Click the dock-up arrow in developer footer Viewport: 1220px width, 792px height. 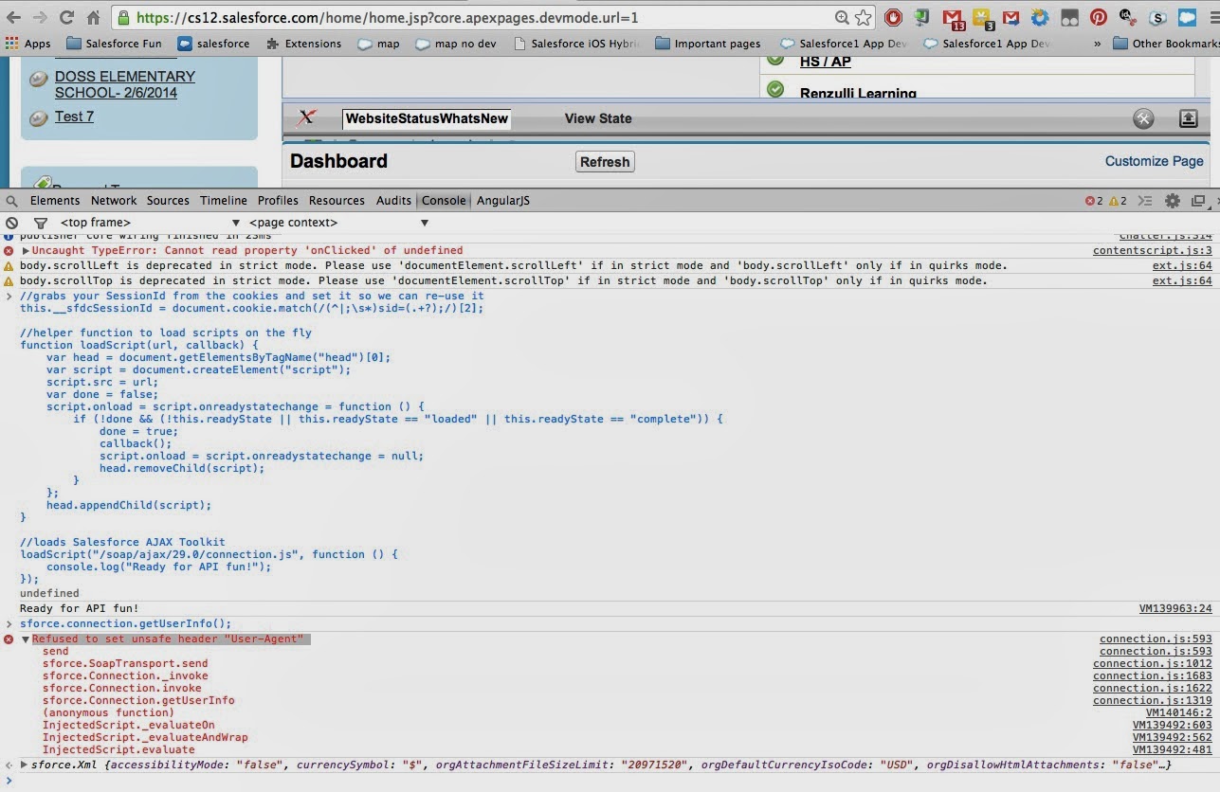pyautogui.click(x=1188, y=118)
